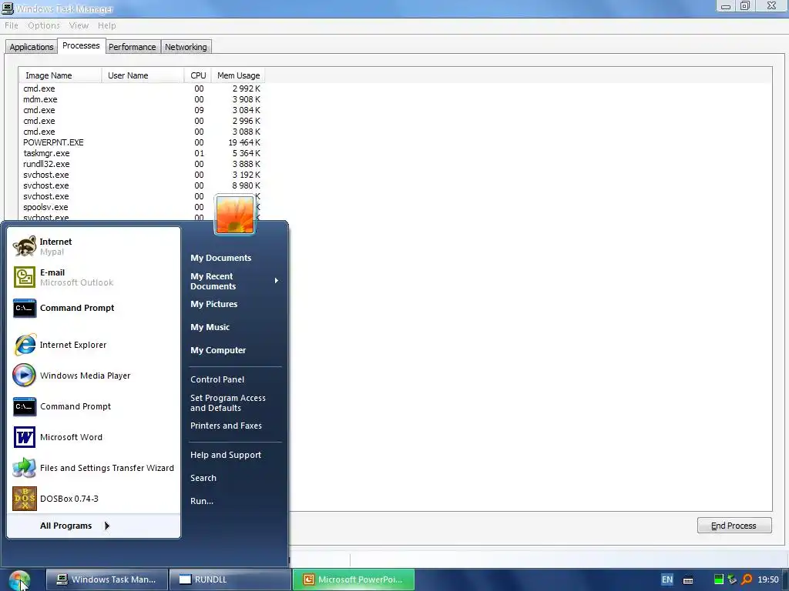Click the safely remove hardware tray icon
The image size is (789, 591).
pos(732,579)
